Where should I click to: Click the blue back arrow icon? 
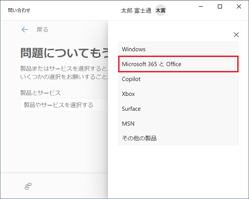point(25,29)
